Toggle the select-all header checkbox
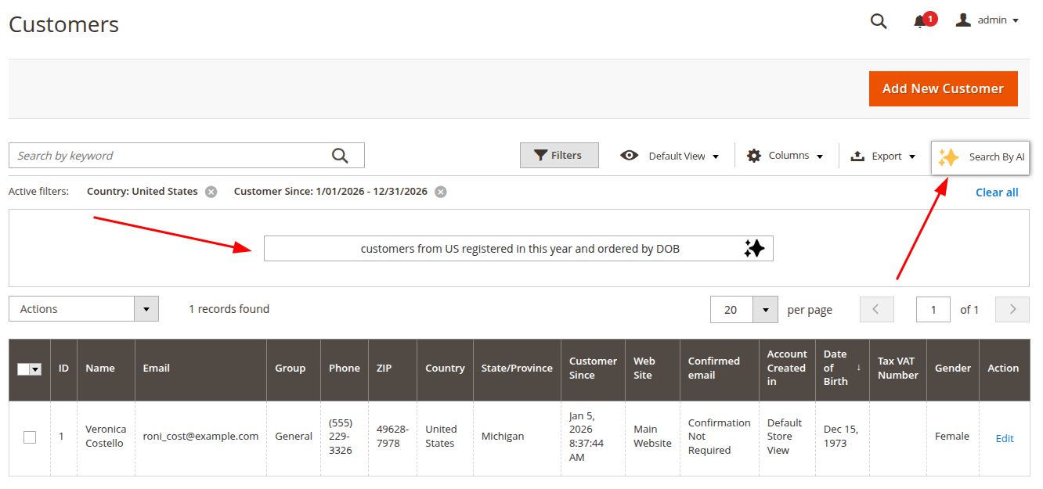The image size is (1043, 489). click(x=23, y=369)
